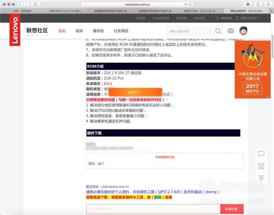Open the Moto社区 link

[199, 18]
